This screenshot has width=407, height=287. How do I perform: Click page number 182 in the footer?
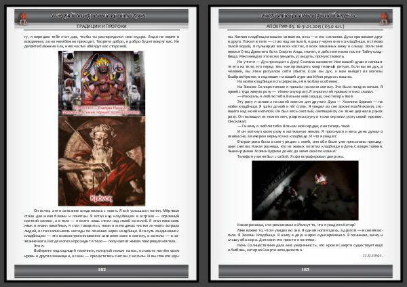click(x=102, y=269)
